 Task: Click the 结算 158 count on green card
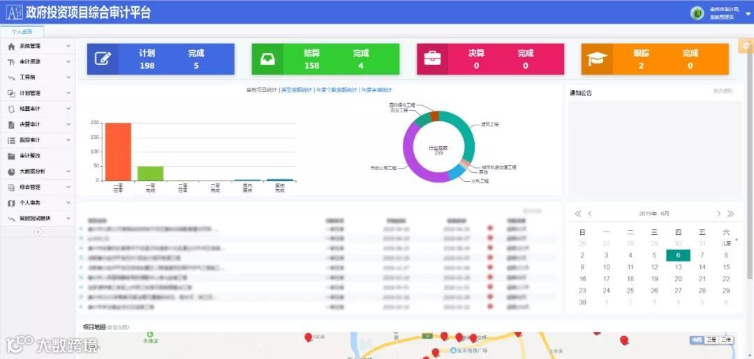(x=311, y=66)
